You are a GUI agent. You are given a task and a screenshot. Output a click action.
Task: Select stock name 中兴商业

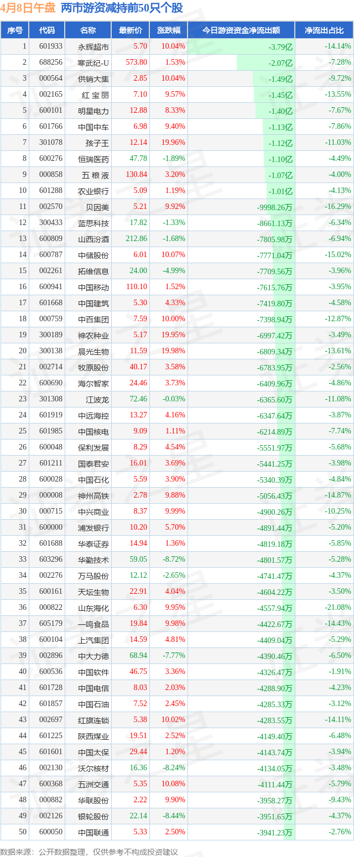tap(94, 512)
